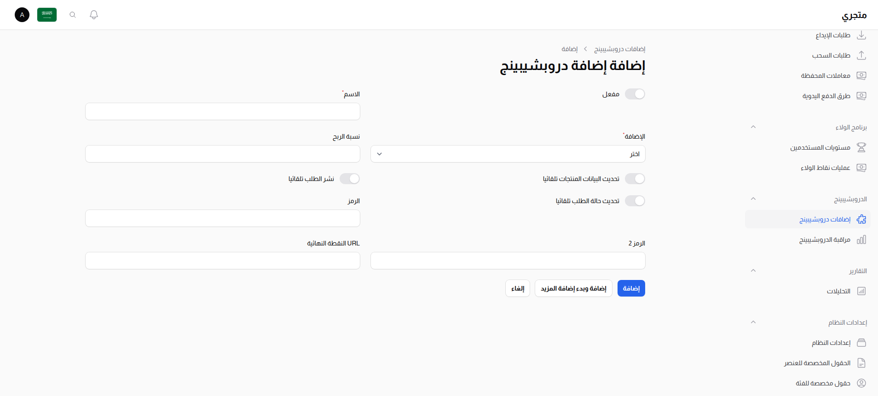878x396 pixels.
Task: Collapse the الدروبشيبينج sidebar section
Action: click(753, 199)
